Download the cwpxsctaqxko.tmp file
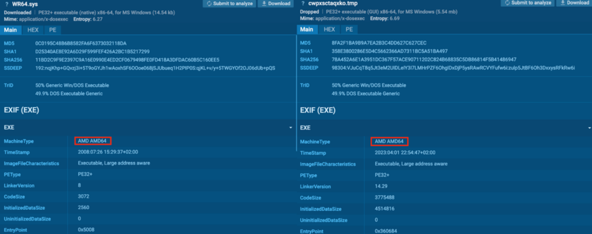The height and width of the screenshot is (234, 592). pyautogui.click(x=574, y=3)
